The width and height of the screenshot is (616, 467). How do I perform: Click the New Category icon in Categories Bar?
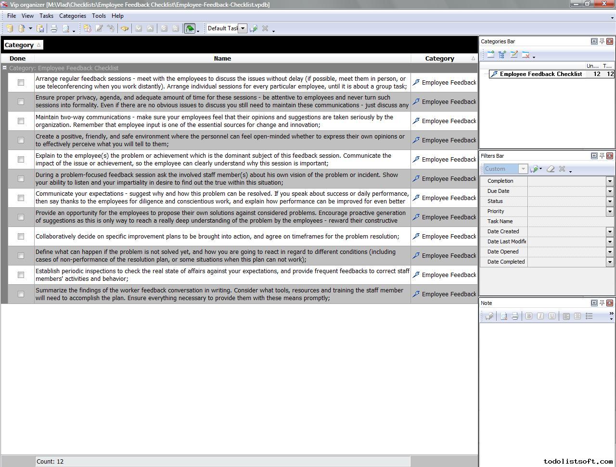(490, 55)
